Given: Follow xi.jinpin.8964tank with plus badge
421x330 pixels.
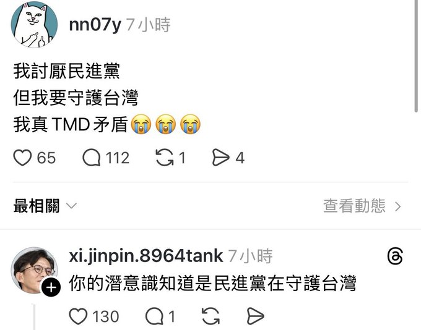Looking at the screenshot, I should (51, 287).
